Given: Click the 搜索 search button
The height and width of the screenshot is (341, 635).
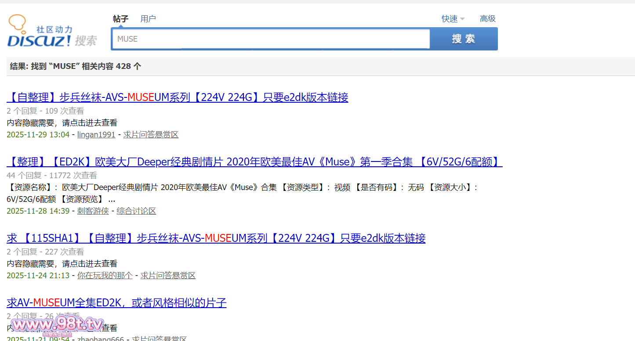Looking at the screenshot, I should [464, 39].
